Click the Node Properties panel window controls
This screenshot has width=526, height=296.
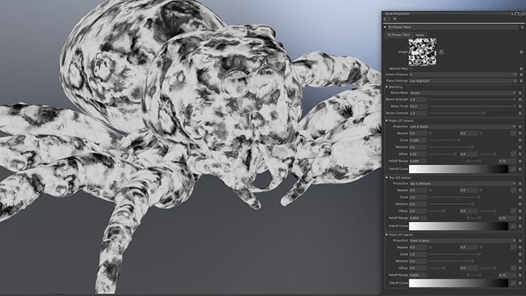[x=518, y=14]
